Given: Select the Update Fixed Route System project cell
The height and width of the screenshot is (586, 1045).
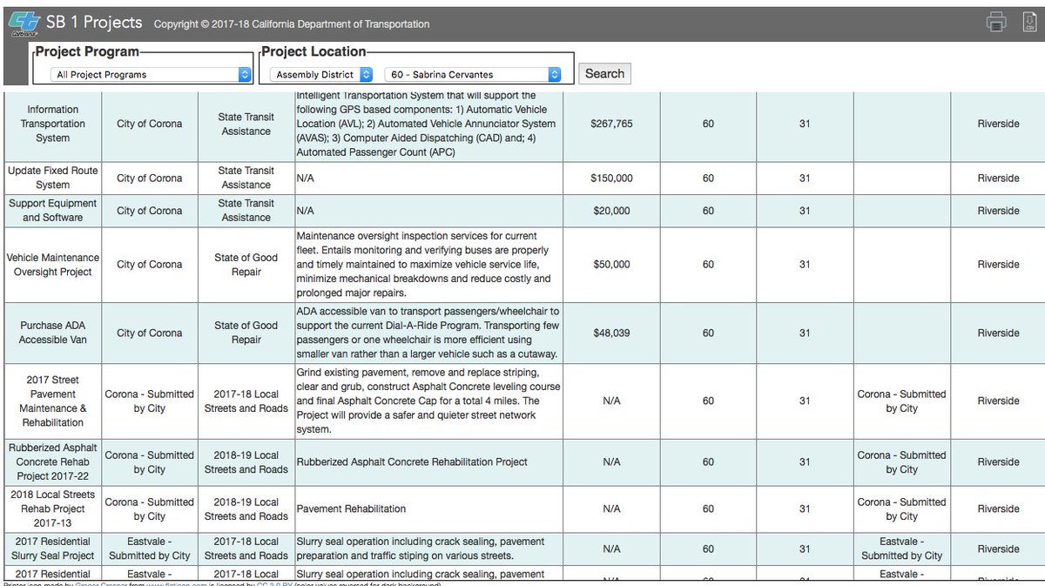Looking at the screenshot, I should click(53, 178).
